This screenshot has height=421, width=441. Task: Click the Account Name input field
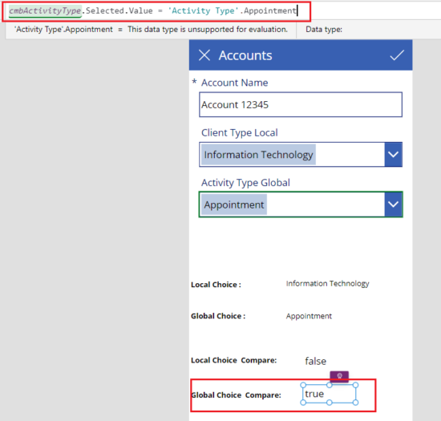(301, 104)
